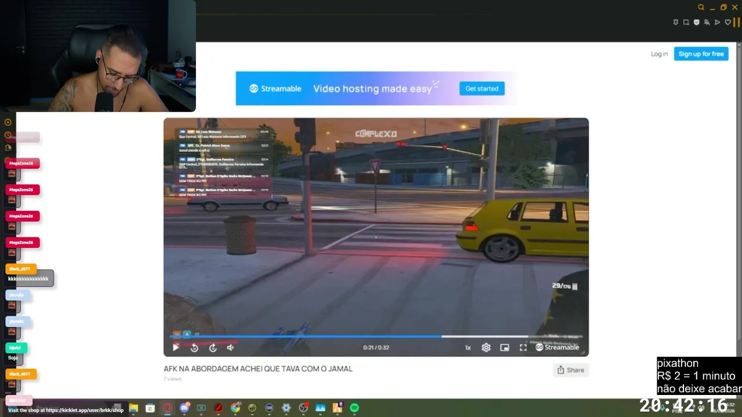742x417 pixels.
Task: Enter fullscreen video mode
Action: point(523,348)
